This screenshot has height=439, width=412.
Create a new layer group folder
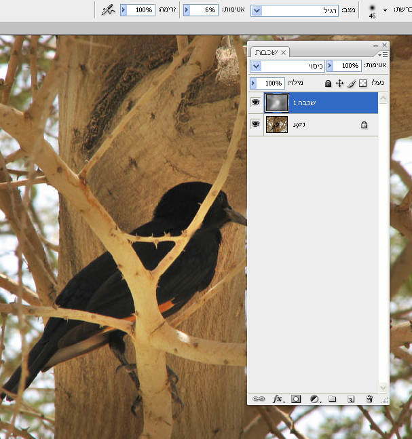(332, 399)
